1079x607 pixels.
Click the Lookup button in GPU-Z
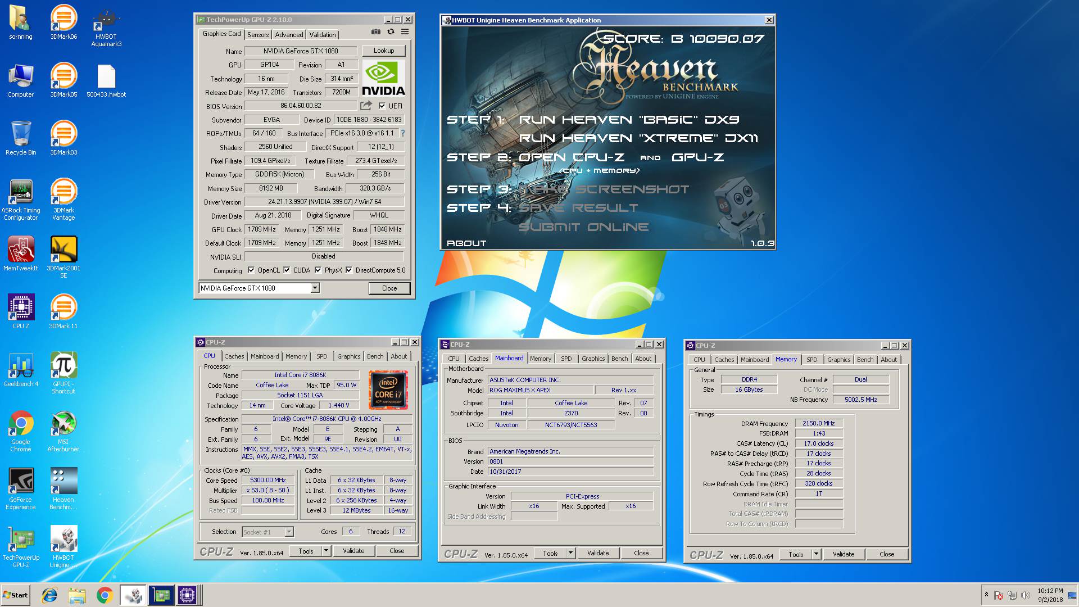click(384, 51)
